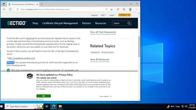Click the Related Topics heading
The image size is (196, 110).
103,46
